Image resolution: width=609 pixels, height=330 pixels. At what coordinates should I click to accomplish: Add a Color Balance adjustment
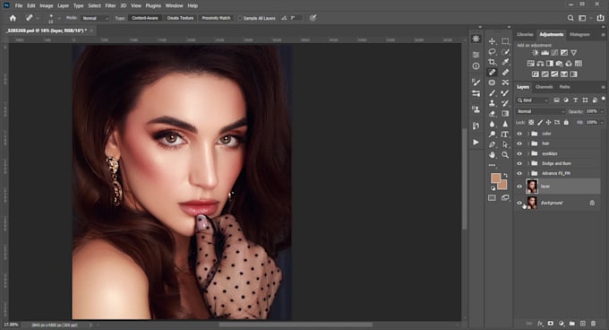click(540, 64)
